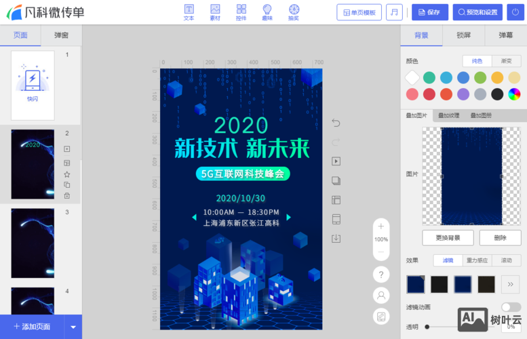Select the 文本 text tool
Viewport: 527px width, 339px height.
189,12
